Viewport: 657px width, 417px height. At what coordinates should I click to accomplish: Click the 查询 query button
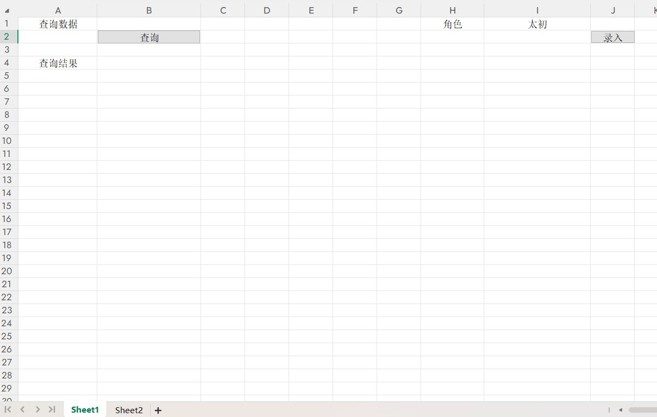(148, 36)
